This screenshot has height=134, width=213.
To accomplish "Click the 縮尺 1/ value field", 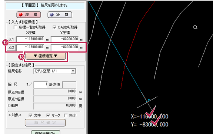I will [x=41, y=85].
